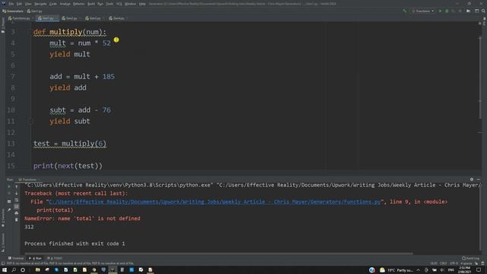The image size is (487, 274).
Task: Click the yellow lightbulb intention icon
Action: [116, 40]
